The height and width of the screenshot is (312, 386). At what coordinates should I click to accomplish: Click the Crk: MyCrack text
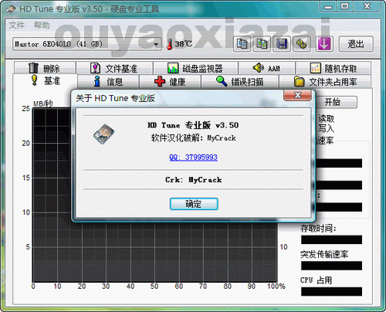coord(193,180)
